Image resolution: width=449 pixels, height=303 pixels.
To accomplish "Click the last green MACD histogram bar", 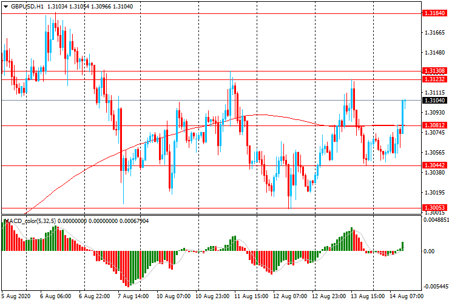I will [403, 247].
